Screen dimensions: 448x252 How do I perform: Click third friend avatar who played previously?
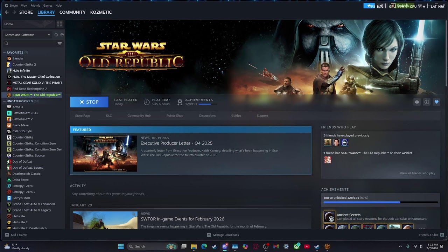344,142
